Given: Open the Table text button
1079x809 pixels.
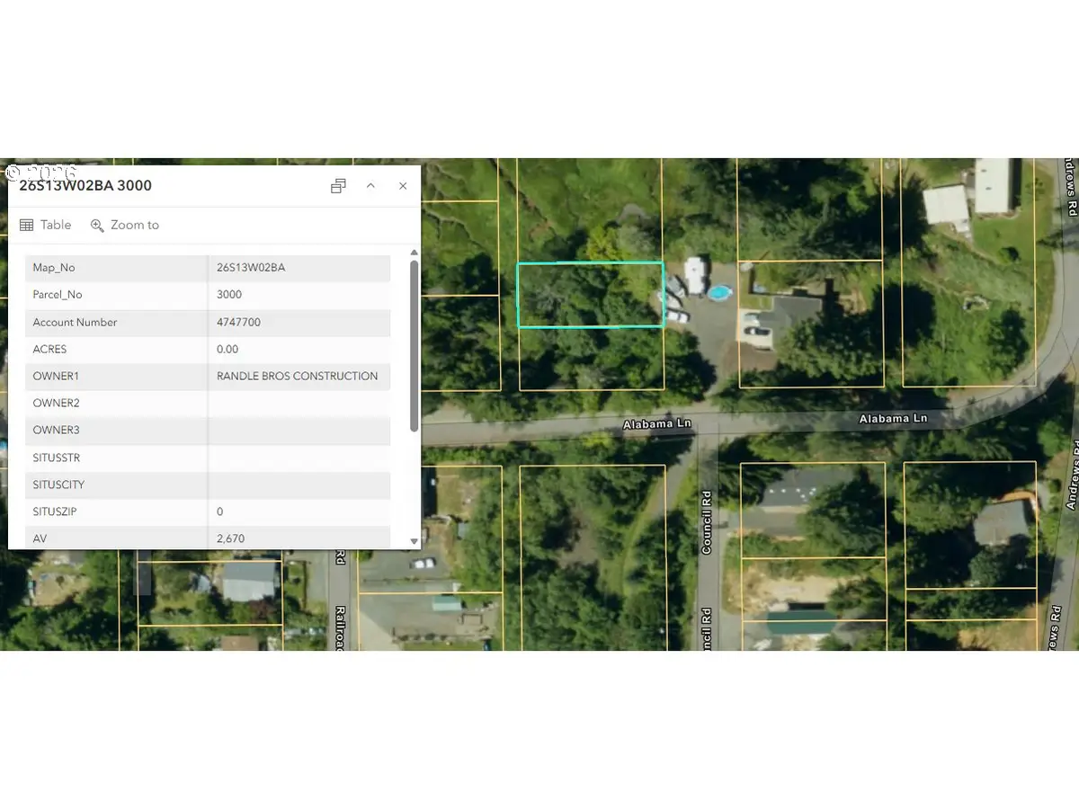Looking at the screenshot, I should click(x=56, y=226).
